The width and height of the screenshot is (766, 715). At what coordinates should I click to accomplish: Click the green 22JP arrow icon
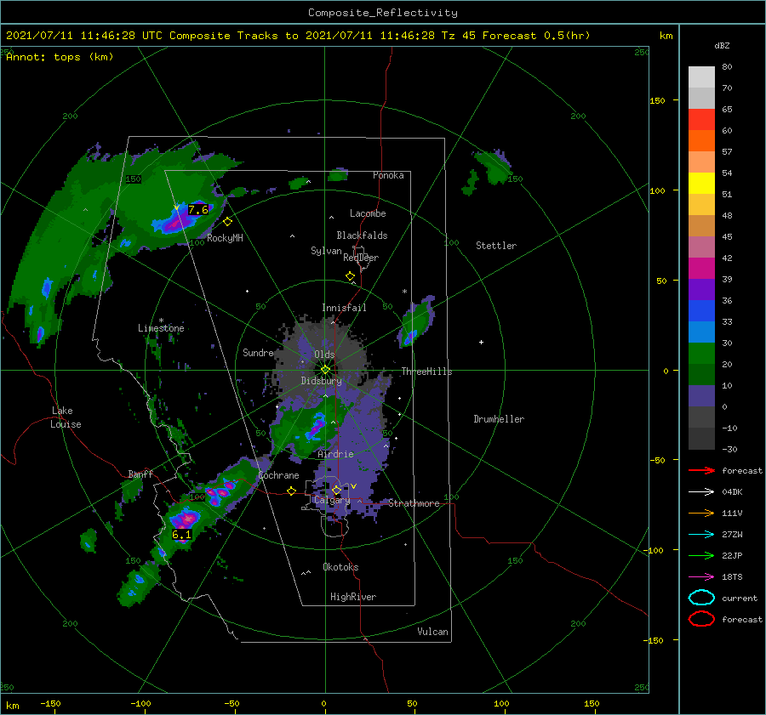click(701, 555)
